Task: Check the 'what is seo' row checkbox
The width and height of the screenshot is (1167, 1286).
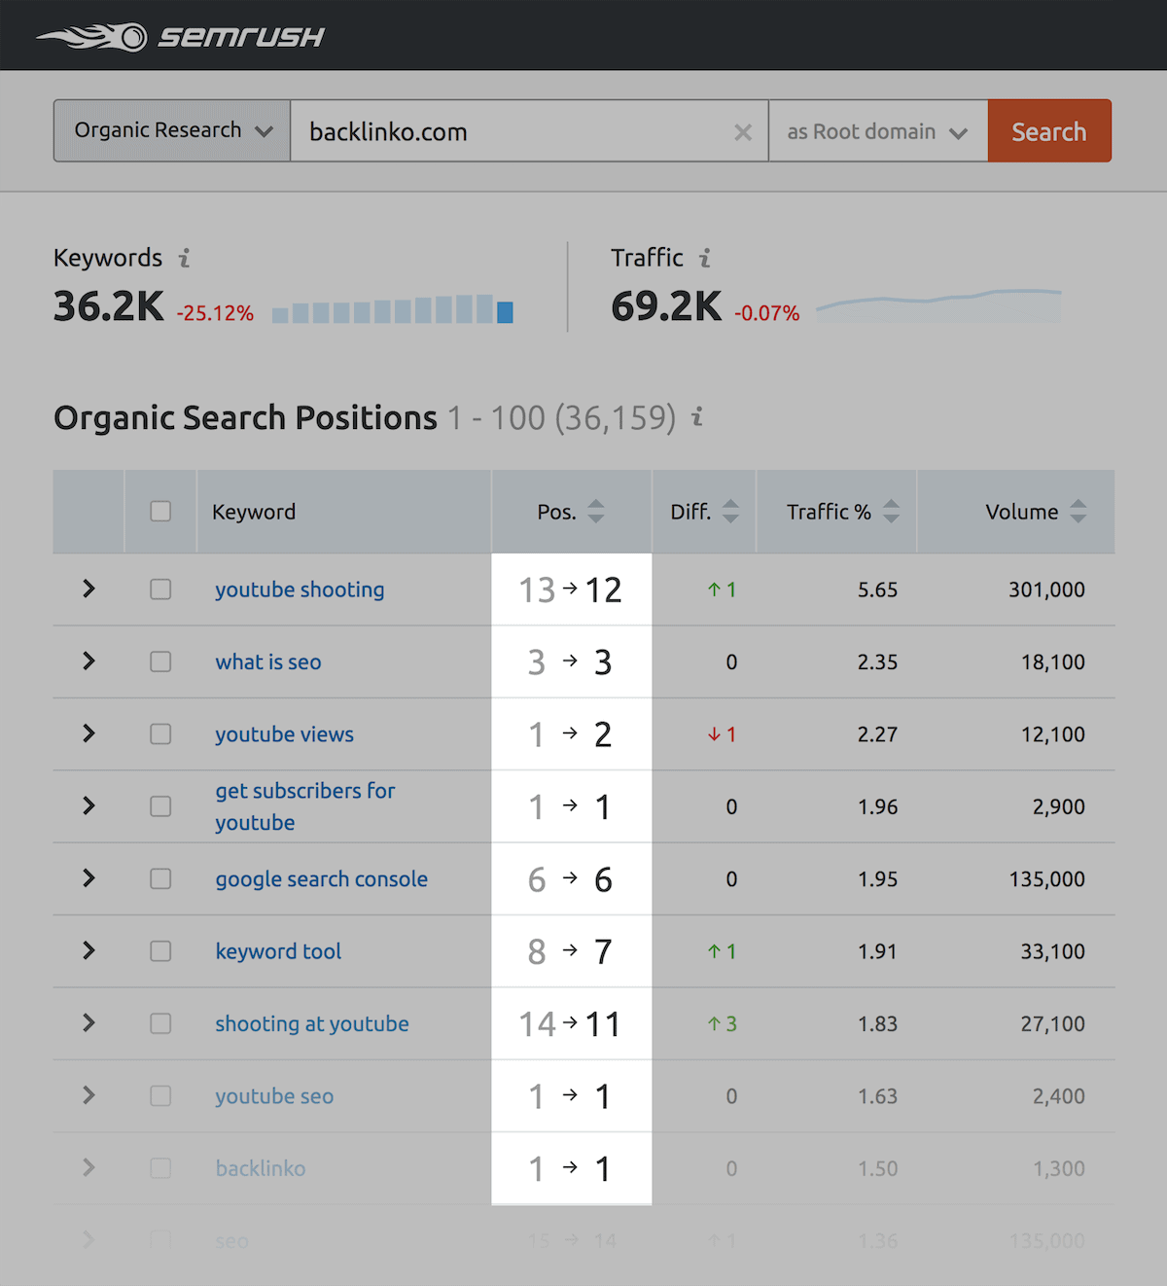Action: coord(160,661)
